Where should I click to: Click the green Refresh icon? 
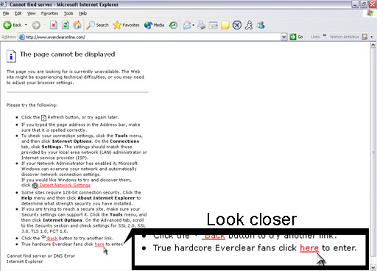click(65, 25)
